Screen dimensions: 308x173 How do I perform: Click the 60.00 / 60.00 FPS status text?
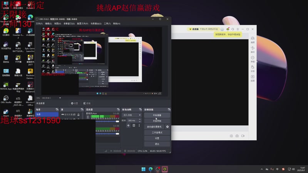158,151
